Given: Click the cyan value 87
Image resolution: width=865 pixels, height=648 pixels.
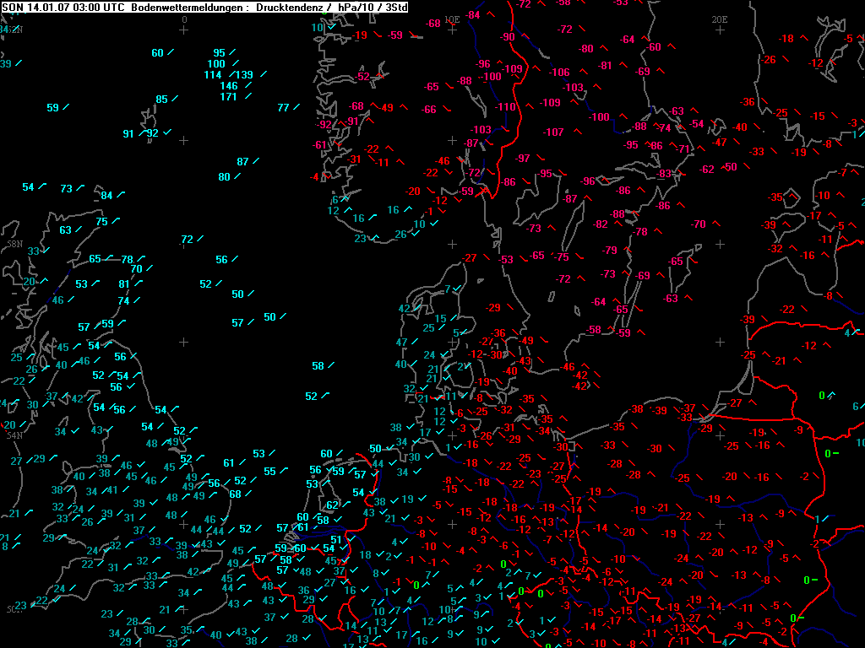Looking at the screenshot, I should tap(242, 162).
